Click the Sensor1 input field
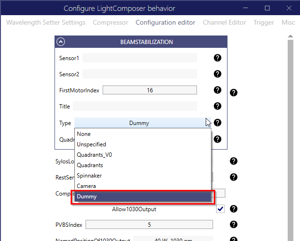300x241 pixels. (140, 58)
